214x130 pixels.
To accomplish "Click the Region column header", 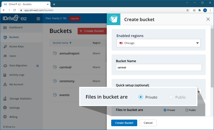I will 97,43.
